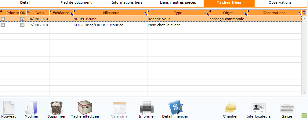
Task: Select the Pose chez le client row
Action: click(150, 25)
